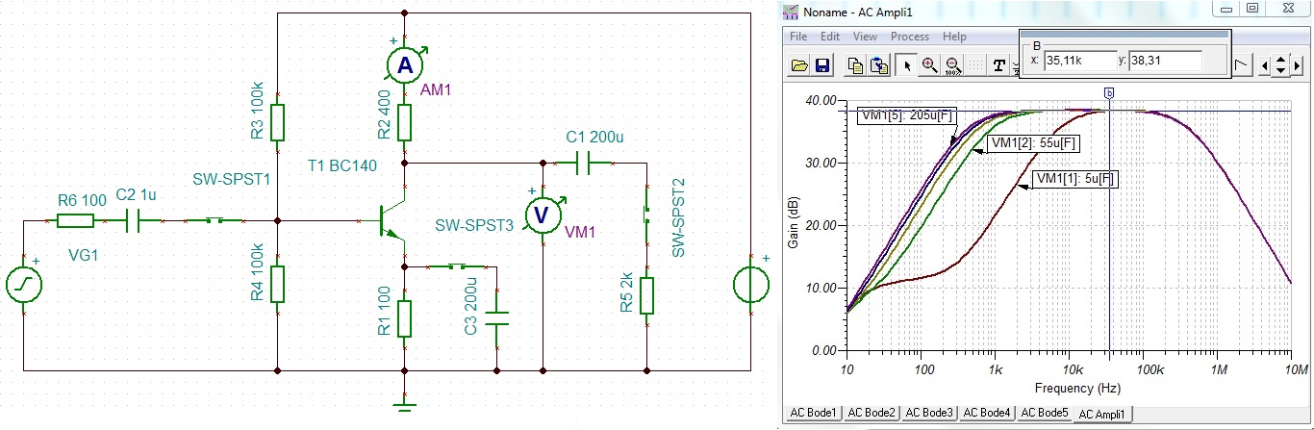Switch to the AC Ampli1 tab
1314x430 pixels.
tap(1105, 414)
